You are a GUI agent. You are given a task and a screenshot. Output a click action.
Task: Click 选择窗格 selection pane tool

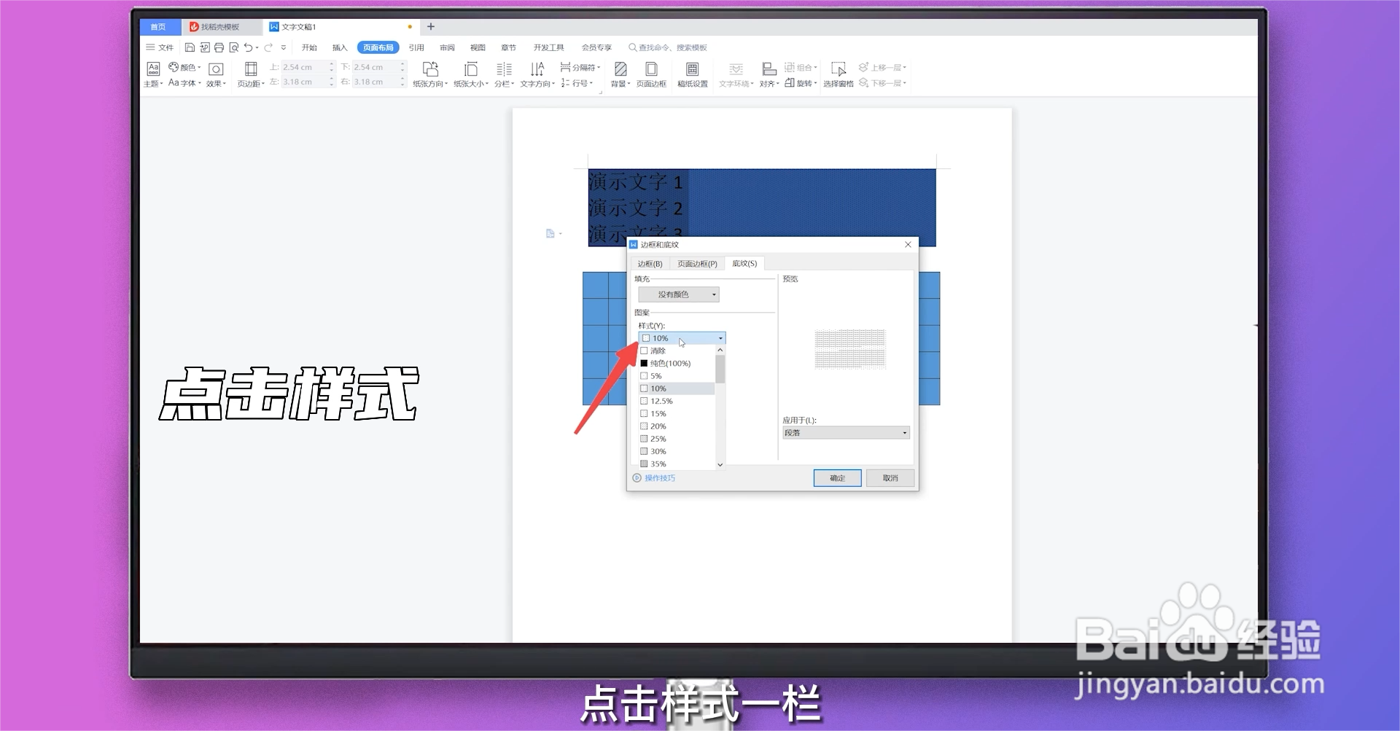[x=839, y=74]
